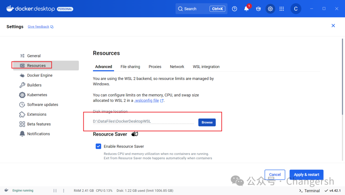Click the settings gear icon in header

click(270, 9)
